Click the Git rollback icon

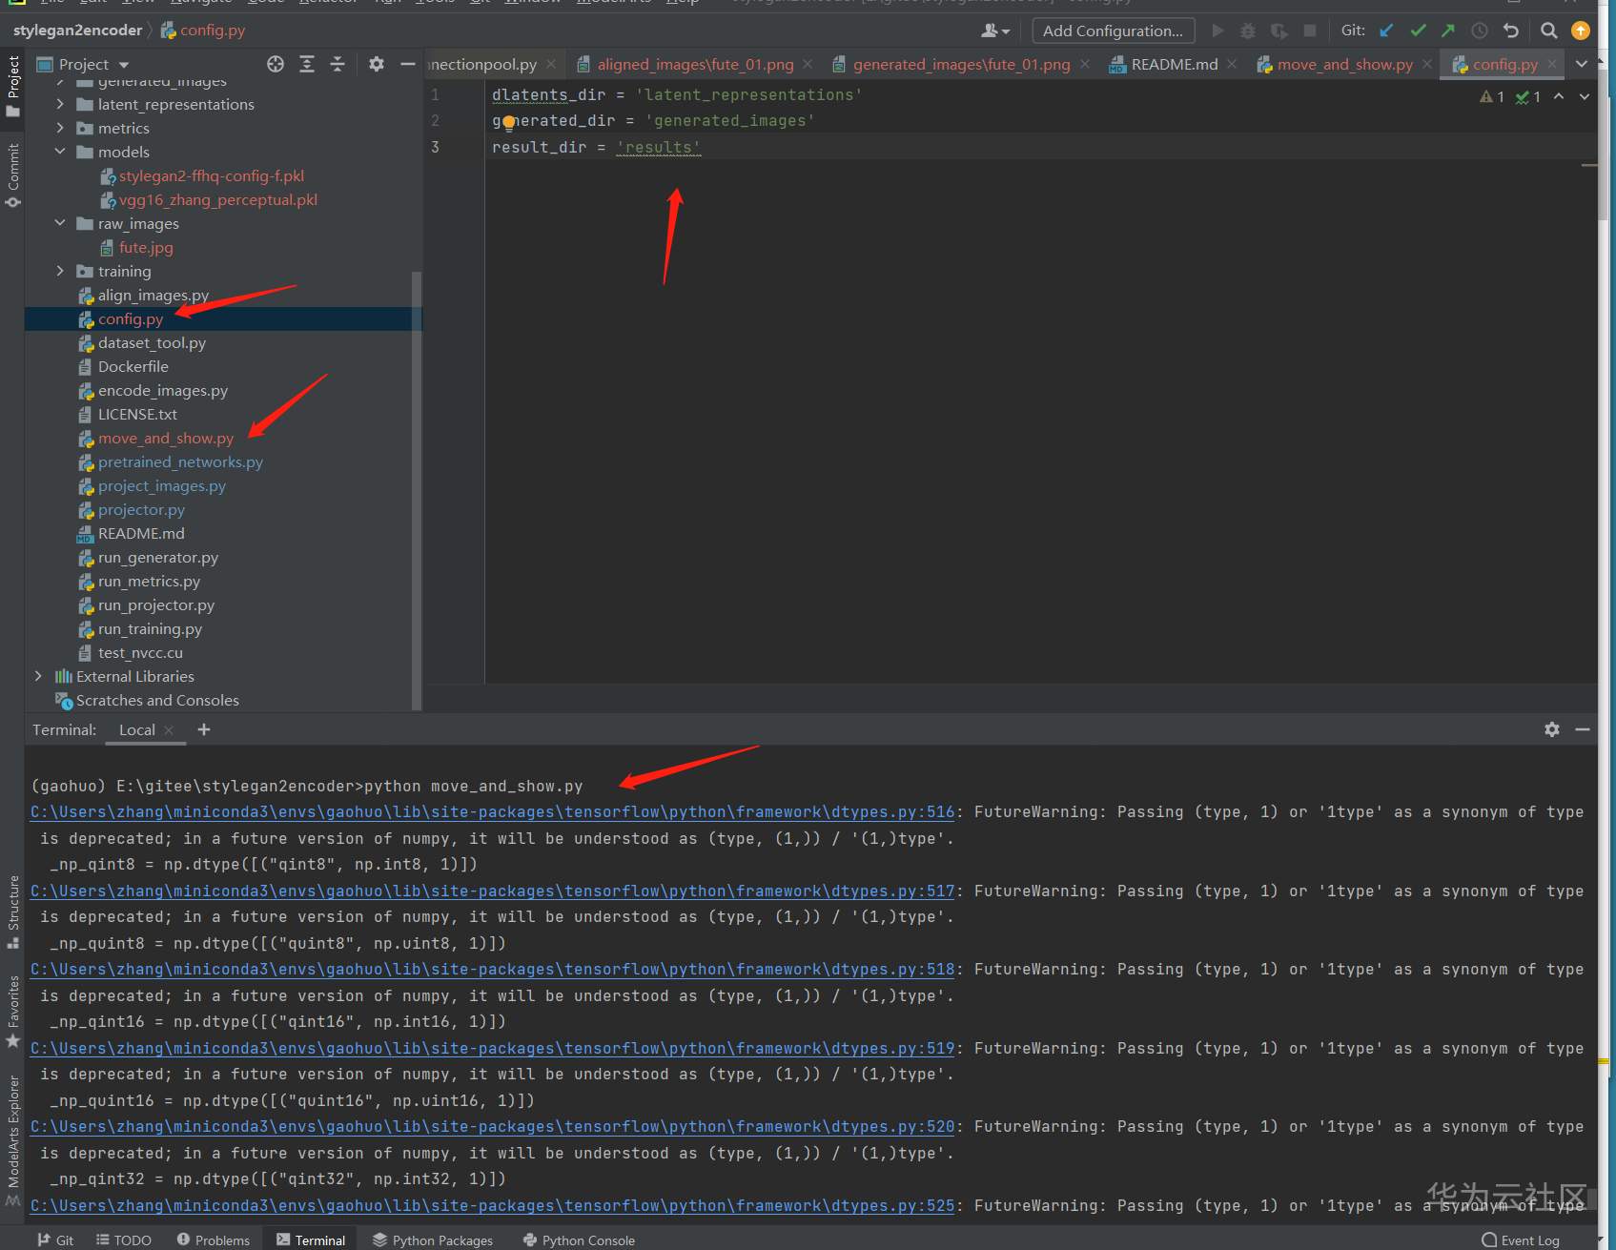point(1511,31)
